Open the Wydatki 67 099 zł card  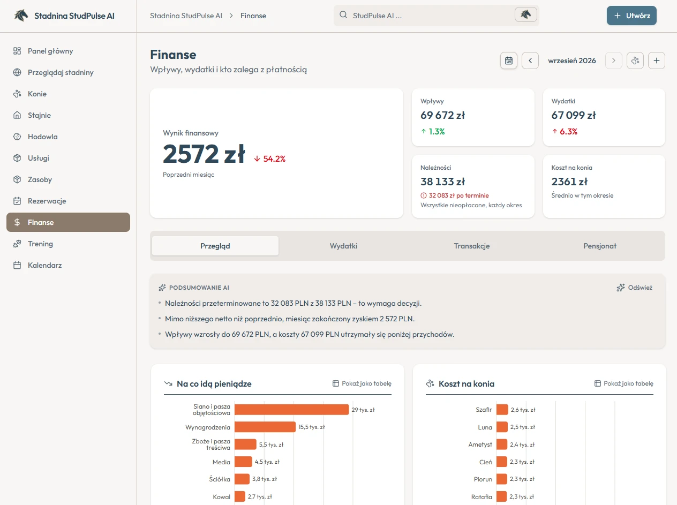click(x=604, y=117)
